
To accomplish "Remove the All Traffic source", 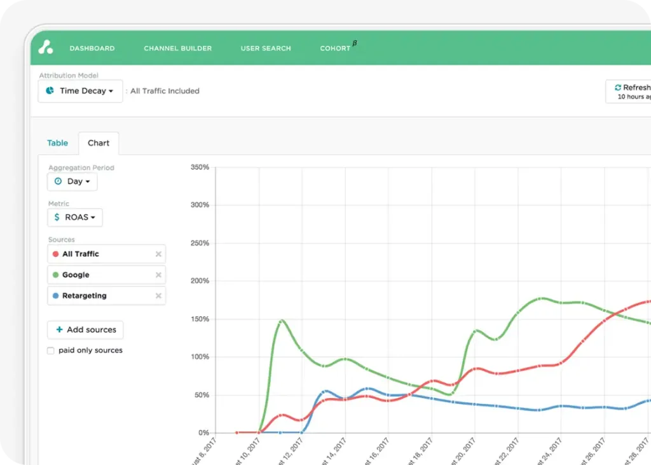I will click(158, 254).
